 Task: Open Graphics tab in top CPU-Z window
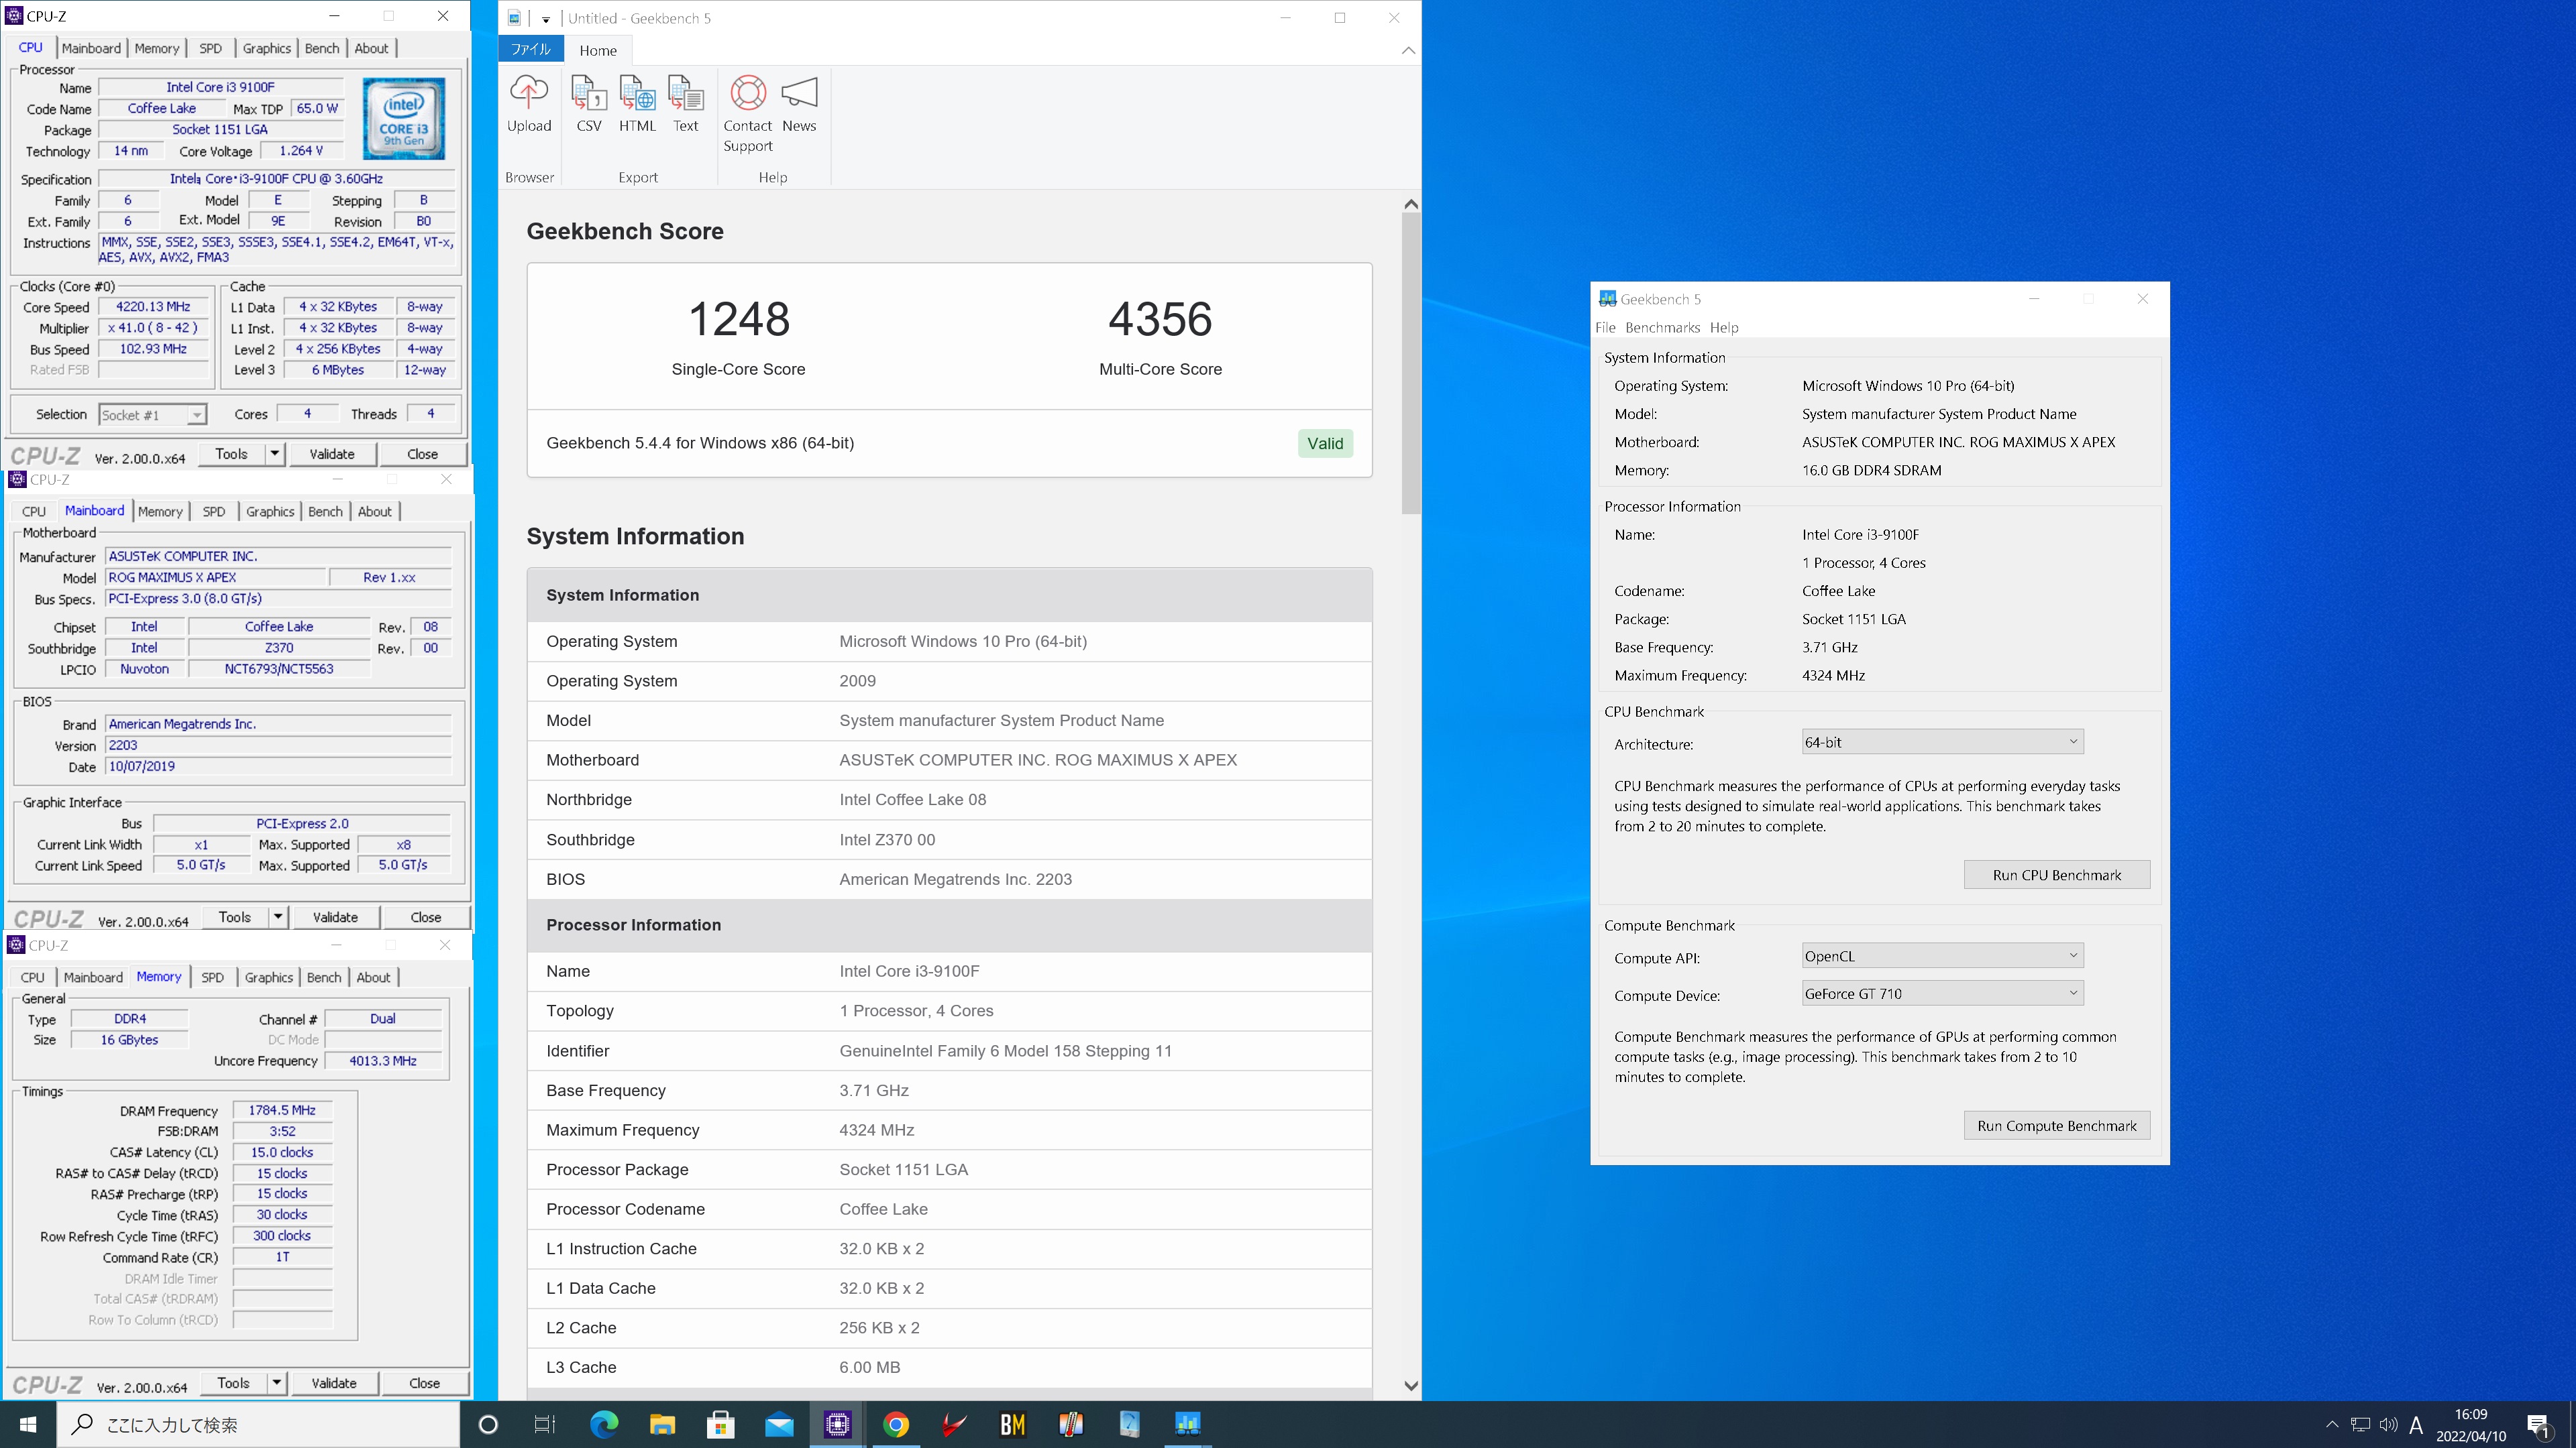tap(267, 48)
